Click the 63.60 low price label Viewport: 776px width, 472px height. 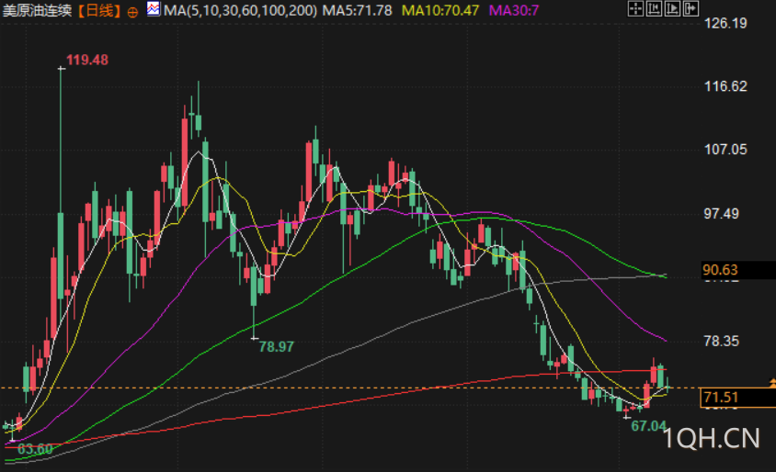pyautogui.click(x=35, y=449)
